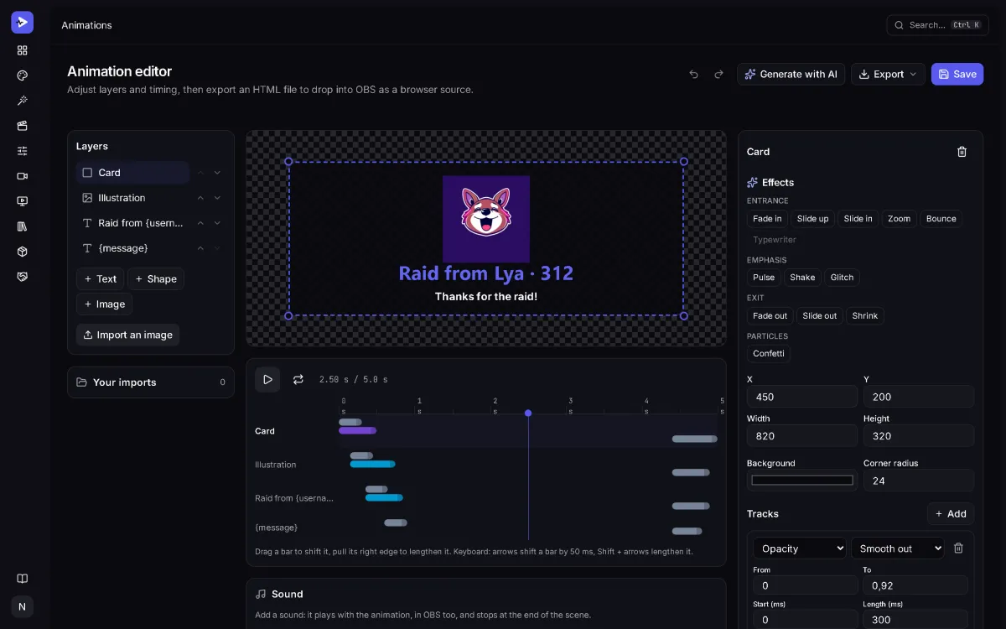This screenshot has height=629, width=1006.
Task: Toggle the Slide in entrance effect
Action: pyautogui.click(x=858, y=219)
